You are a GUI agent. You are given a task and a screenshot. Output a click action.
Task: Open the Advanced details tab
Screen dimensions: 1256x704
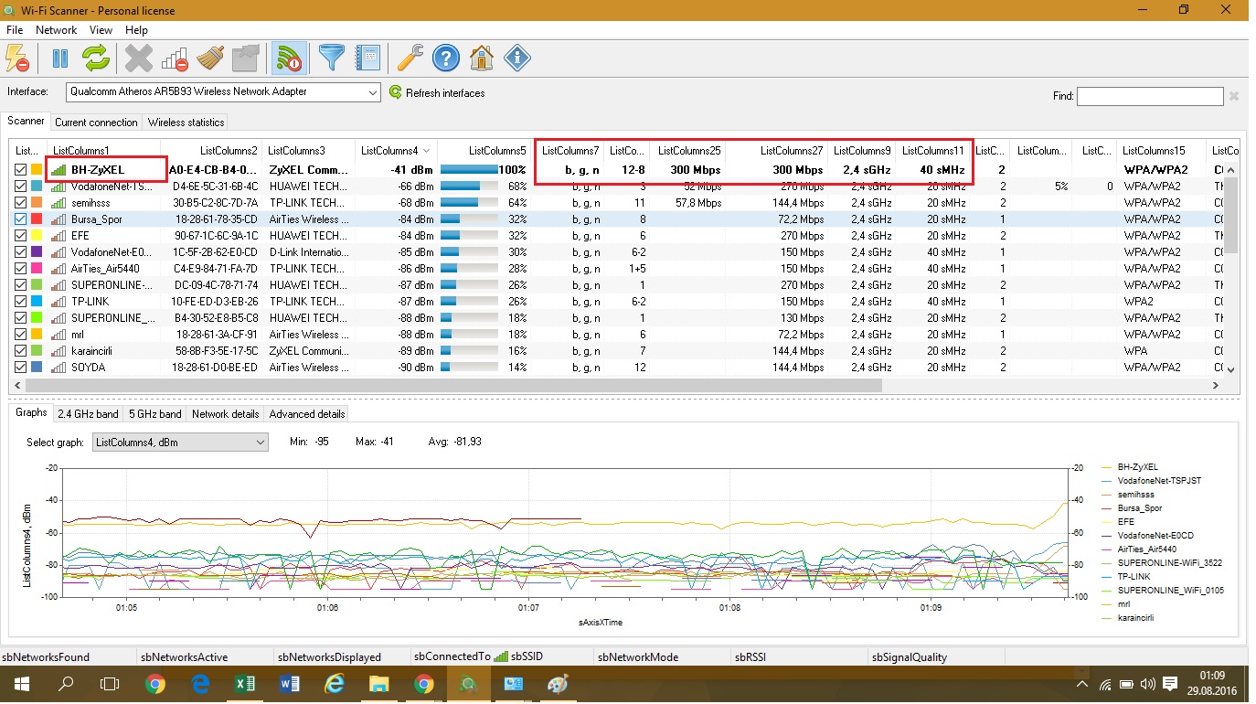click(307, 414)
